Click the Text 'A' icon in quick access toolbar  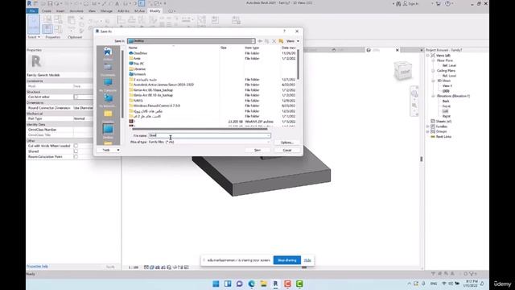[117, 3]
